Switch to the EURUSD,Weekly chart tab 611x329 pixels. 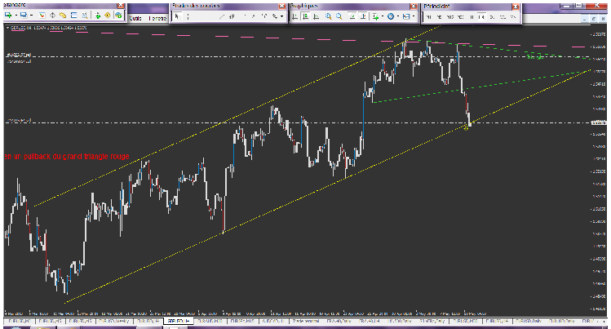[113, 321]
